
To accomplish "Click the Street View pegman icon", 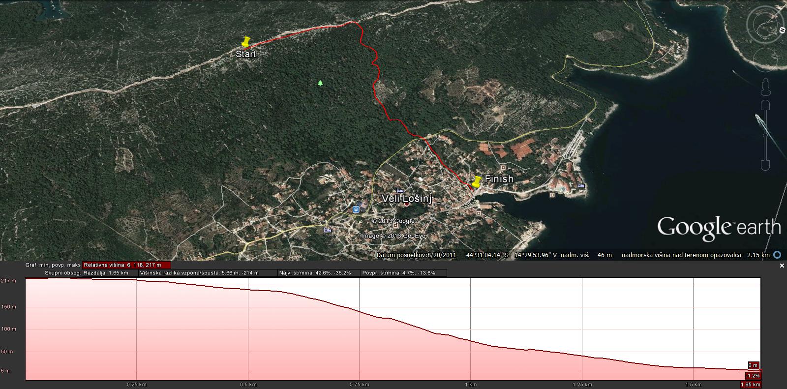I will [x=765, y=87].
